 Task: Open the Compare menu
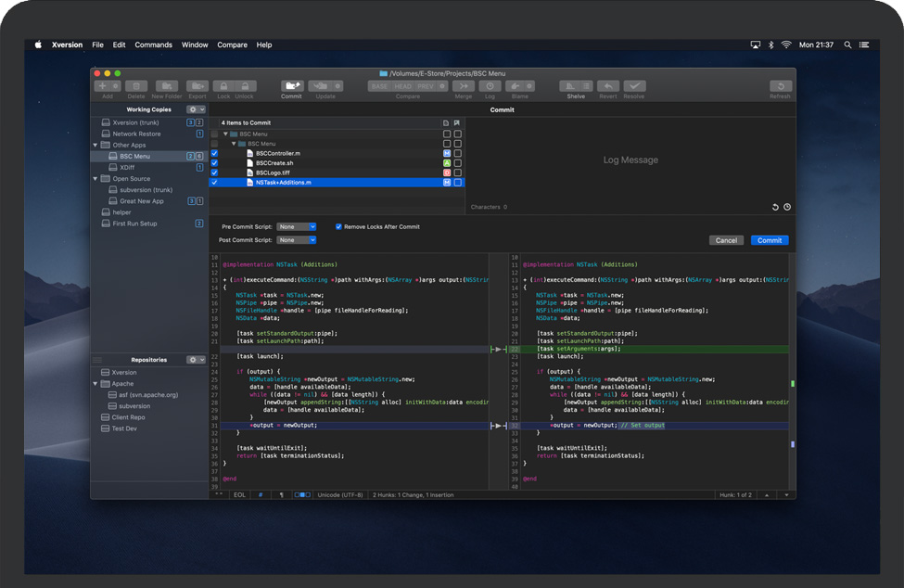pyautogui.click(x=232, y=45)
